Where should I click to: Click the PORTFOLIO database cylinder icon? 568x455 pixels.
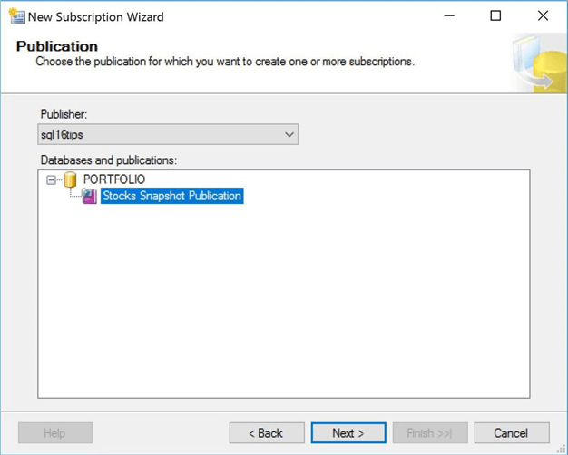pyautogui.click(x=70, y=179)
